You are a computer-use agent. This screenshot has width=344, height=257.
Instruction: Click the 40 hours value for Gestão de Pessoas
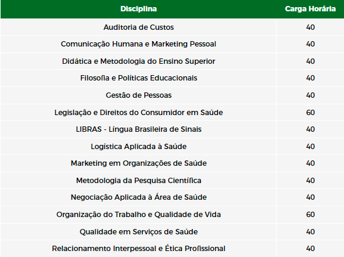pos(310,95)
